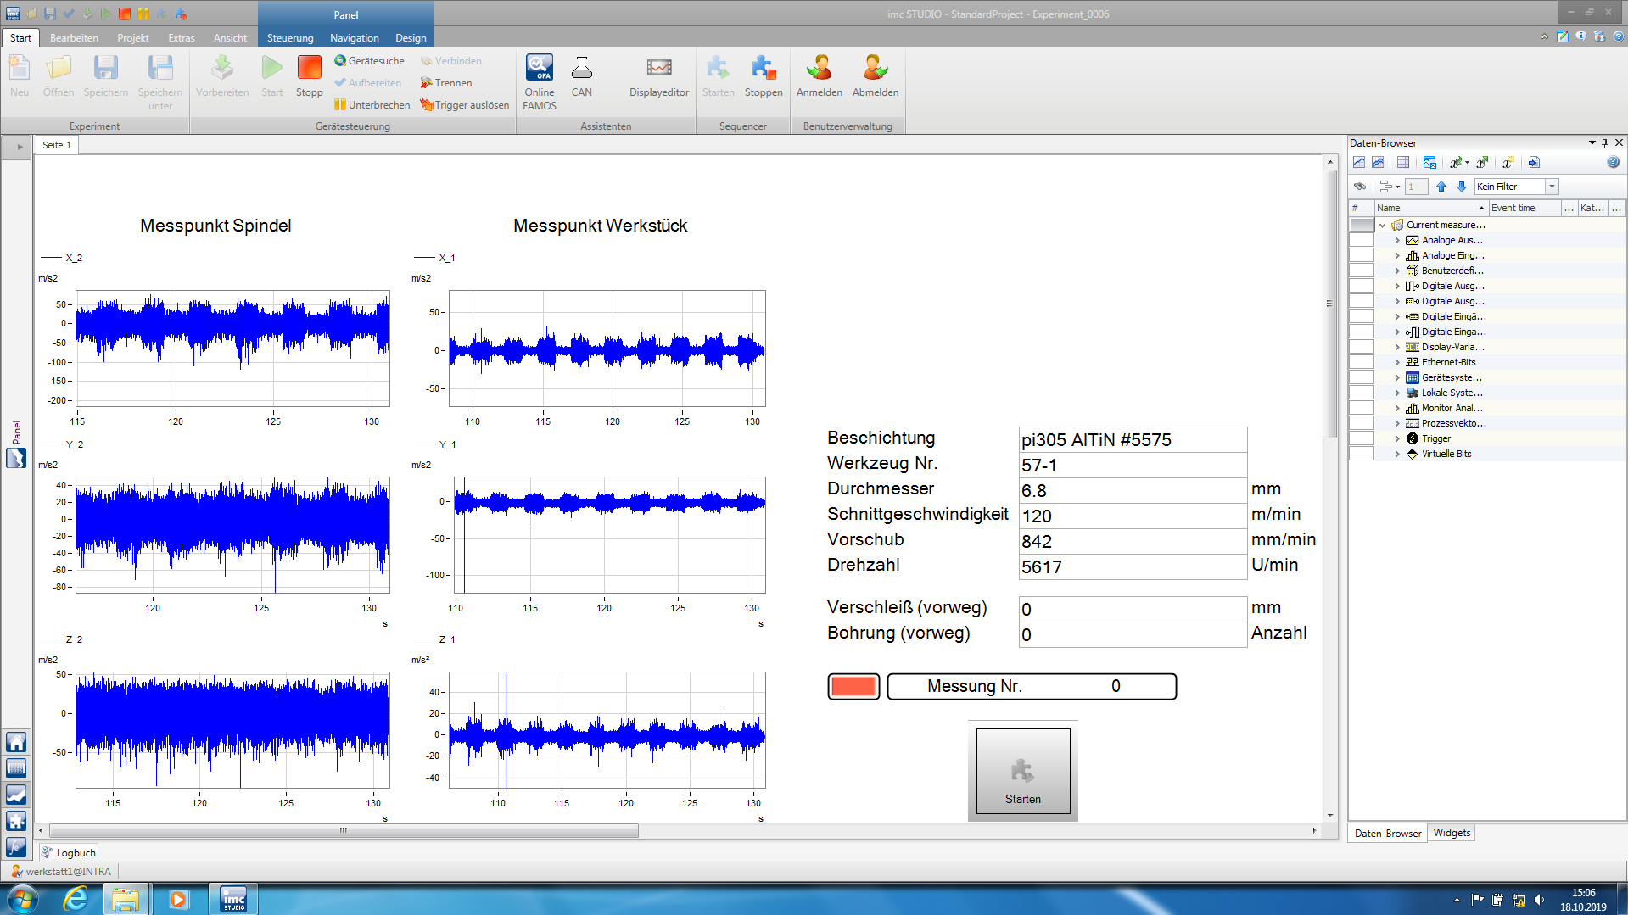Click the Sequencer Stoppen icon

[x=763, y=69]
